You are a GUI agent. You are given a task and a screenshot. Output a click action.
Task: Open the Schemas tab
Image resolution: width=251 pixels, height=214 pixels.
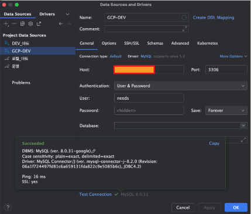[155, 43]
